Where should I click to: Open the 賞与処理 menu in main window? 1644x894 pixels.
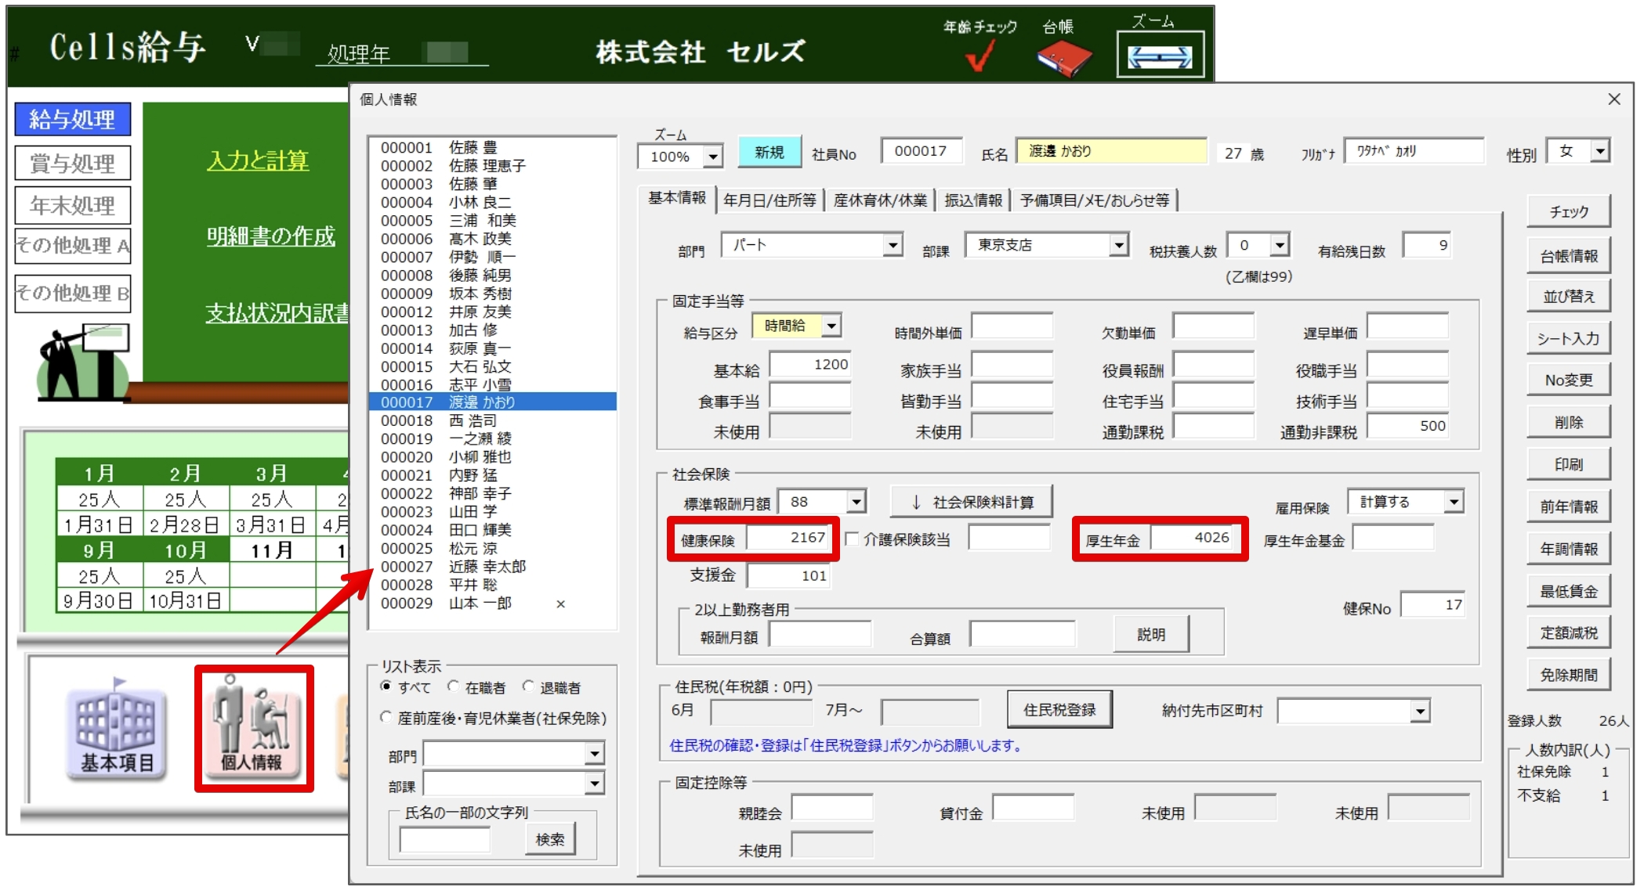[x=72, y=163]
